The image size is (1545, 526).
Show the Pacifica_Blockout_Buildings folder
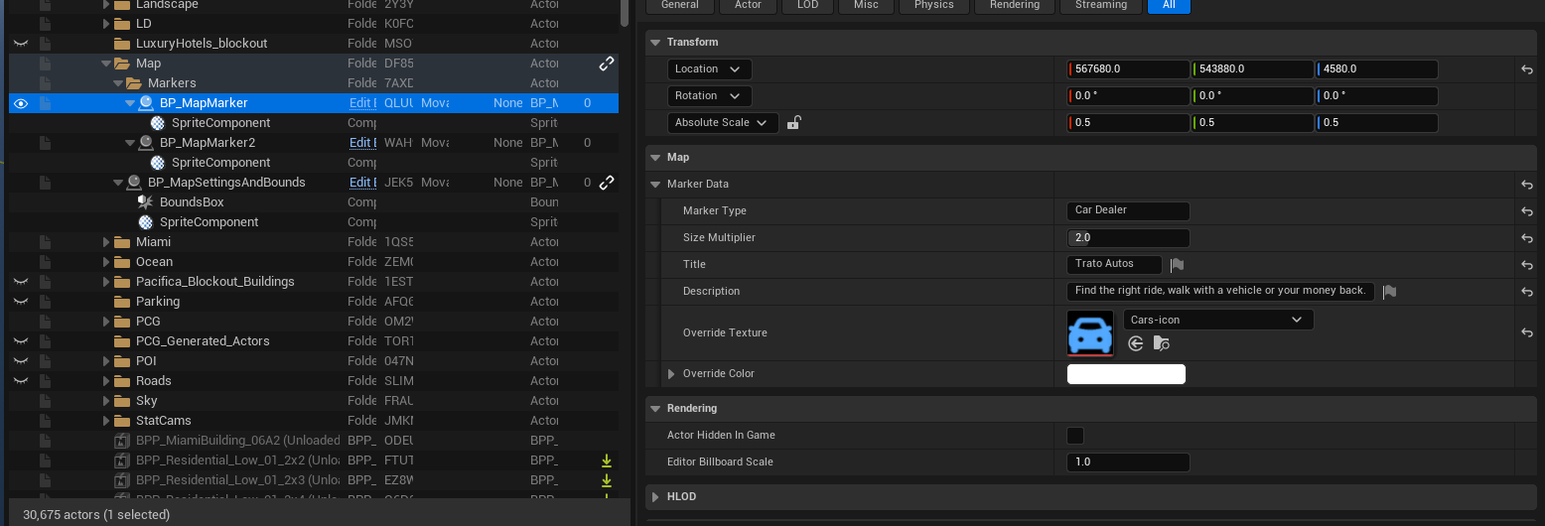[x=20, y=282]
